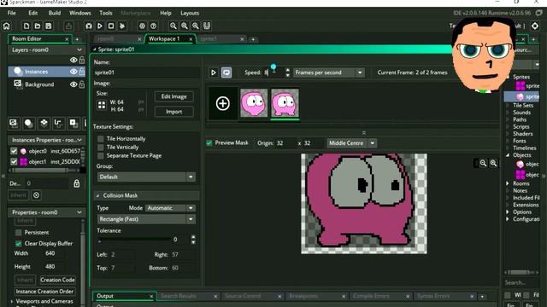Uncheck object0 instance checkbox
This screenshot has width=547, height=307.
pyautogui.click(x=14, y=151)
